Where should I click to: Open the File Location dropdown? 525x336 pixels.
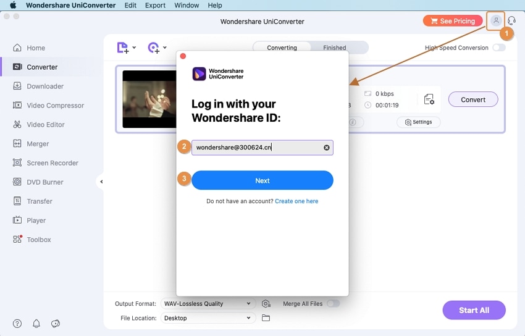point(208,318)
